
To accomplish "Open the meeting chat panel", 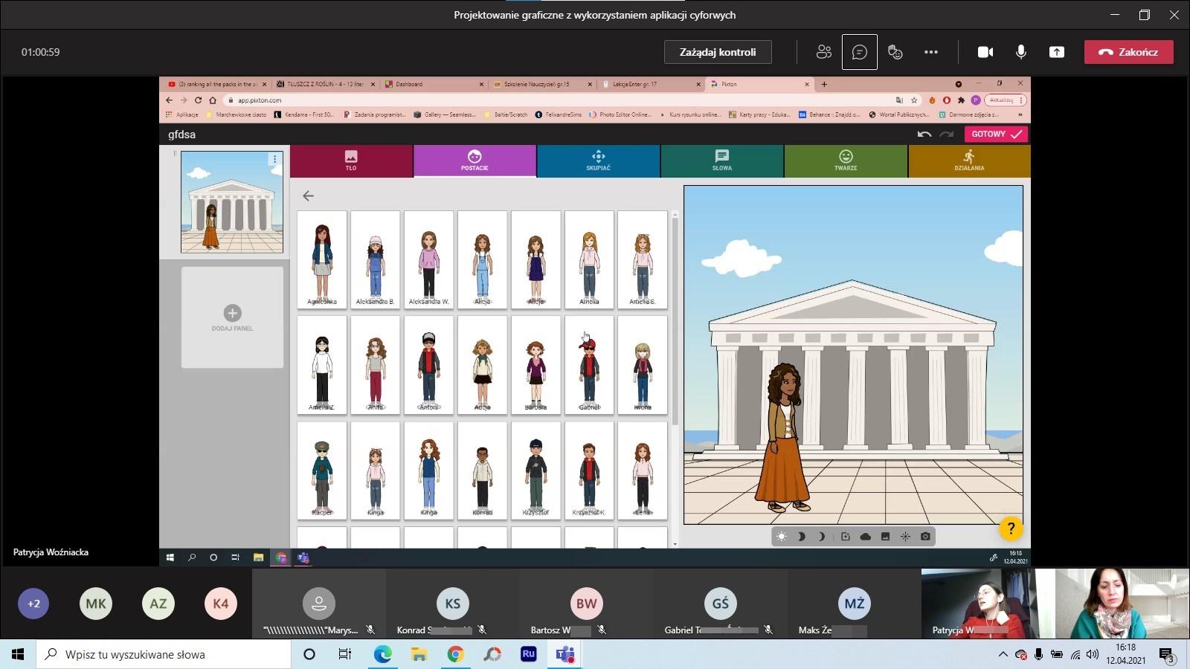I will point(860,52).
